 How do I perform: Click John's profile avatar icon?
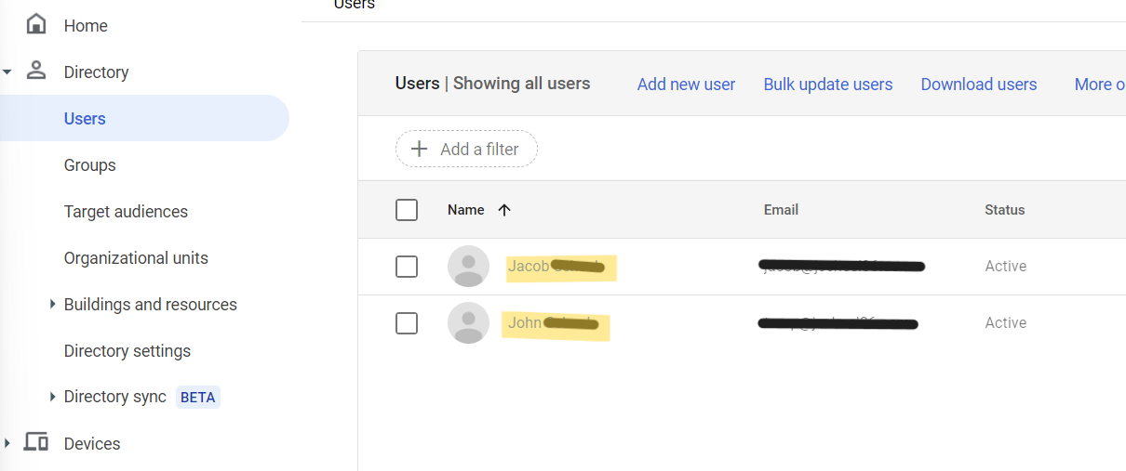click(468, 323)
